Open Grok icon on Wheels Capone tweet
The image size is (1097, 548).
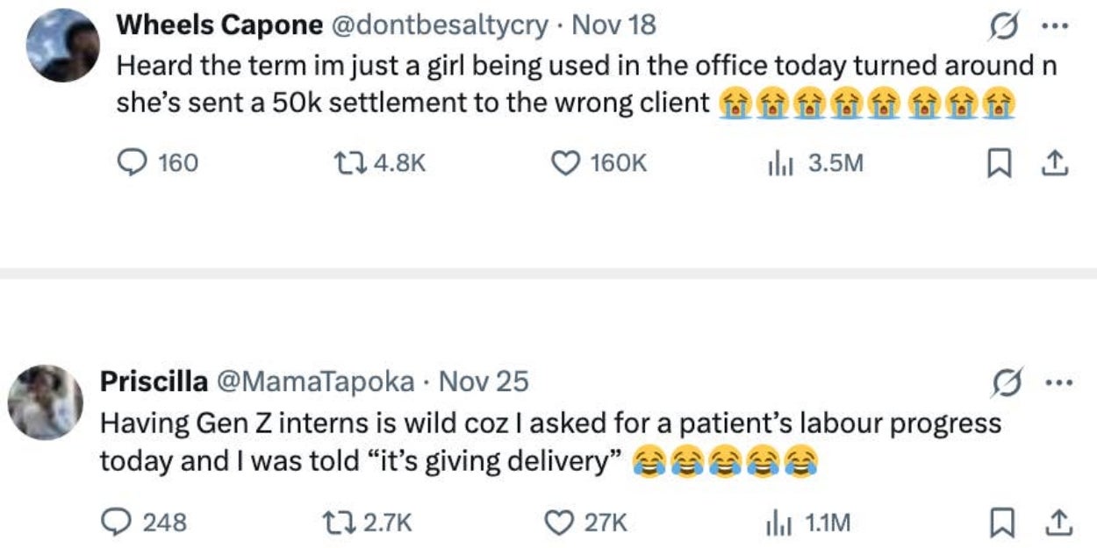click(1000, 25)
